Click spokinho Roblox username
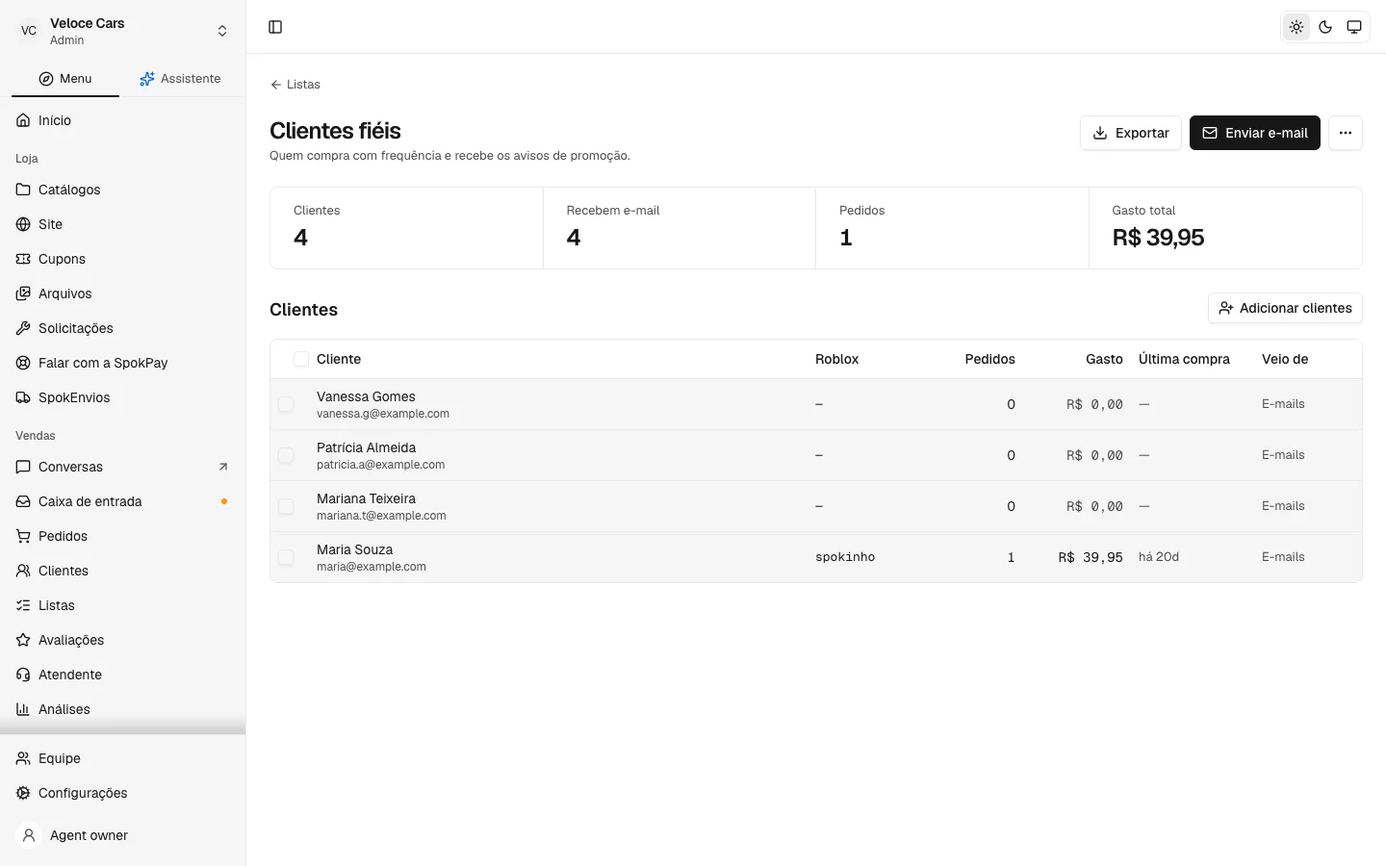Screen dimensions: 1386x866 845,557
